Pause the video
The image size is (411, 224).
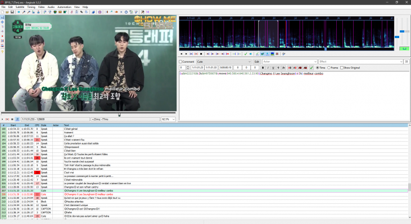[12, 119]
